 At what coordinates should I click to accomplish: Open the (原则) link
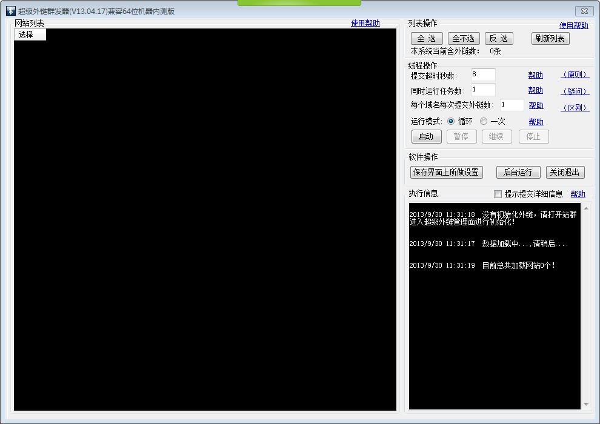[x=575, y=75]
